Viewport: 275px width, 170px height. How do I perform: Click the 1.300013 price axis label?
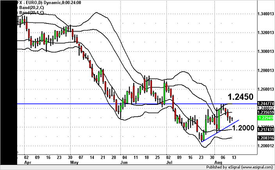[266, 52]
